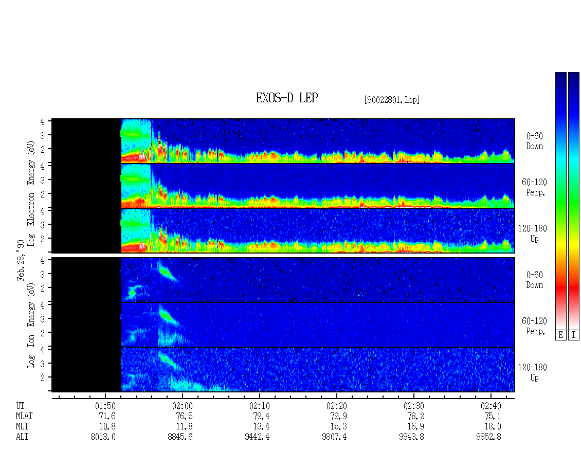Image resolution: width=581 pixels, height=450 pixels.
Task: Click the "0-60 Down" label beside the ion panel
Action: tap(534, 280)
